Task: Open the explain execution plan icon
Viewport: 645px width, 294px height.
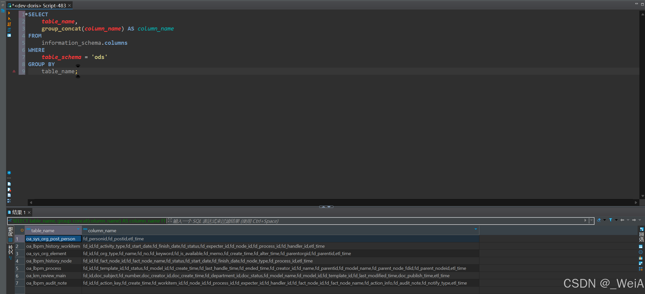Action: pos(9,30)
